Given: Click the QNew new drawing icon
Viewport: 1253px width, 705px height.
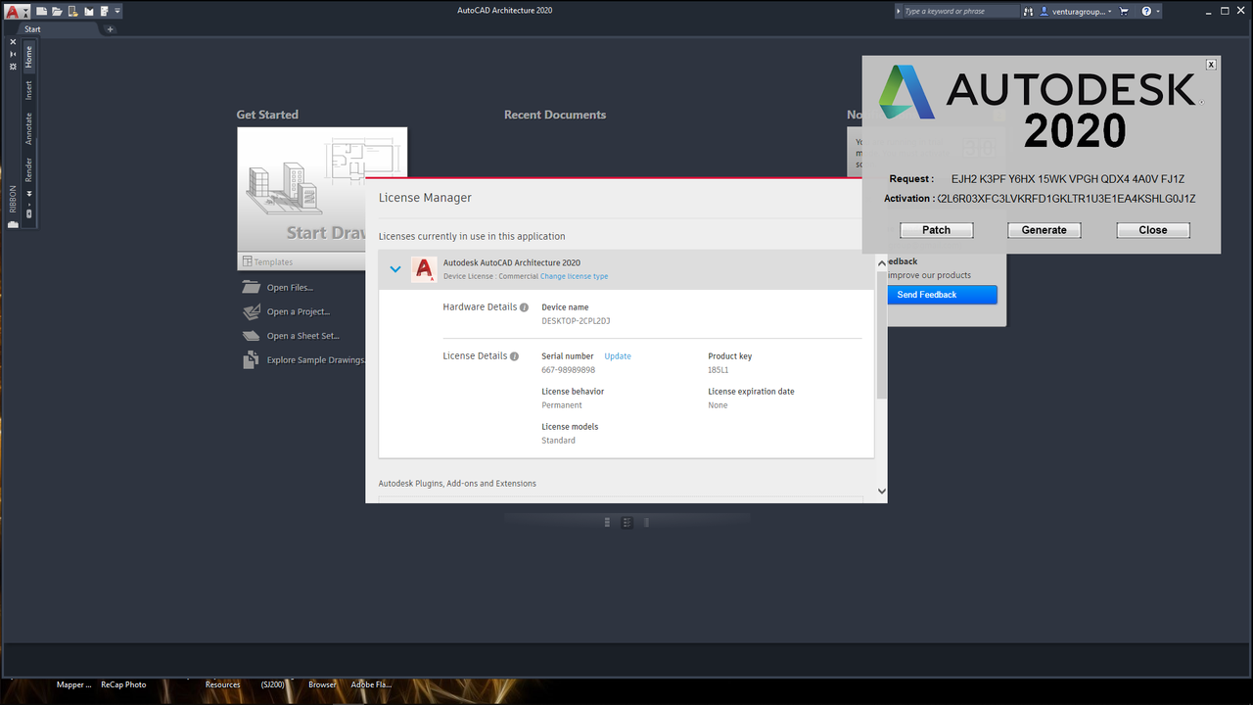Looking at the screenshot, I should [41, 11].
